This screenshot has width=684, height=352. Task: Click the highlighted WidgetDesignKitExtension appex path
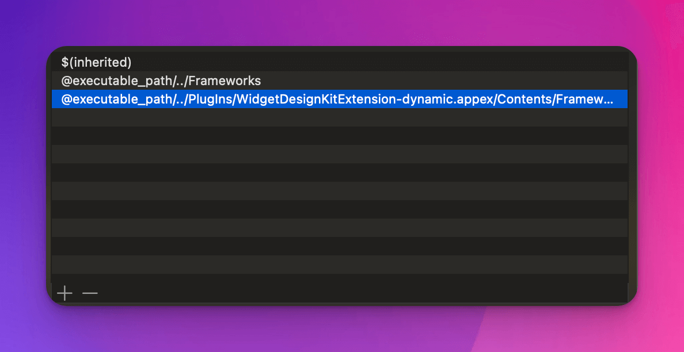tap(288, 98)
